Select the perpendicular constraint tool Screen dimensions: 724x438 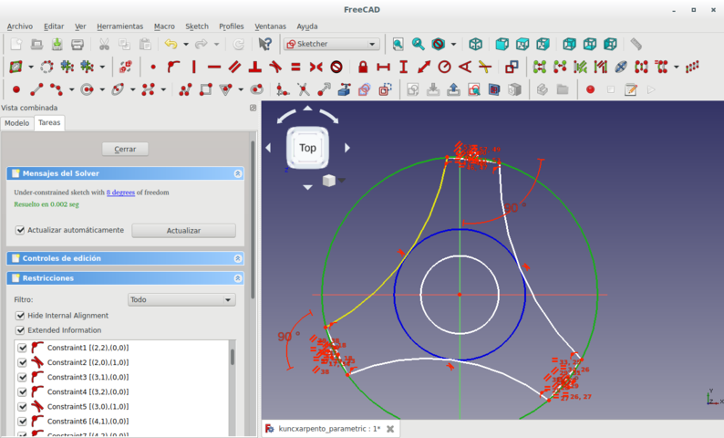click(x=254, y=67)
